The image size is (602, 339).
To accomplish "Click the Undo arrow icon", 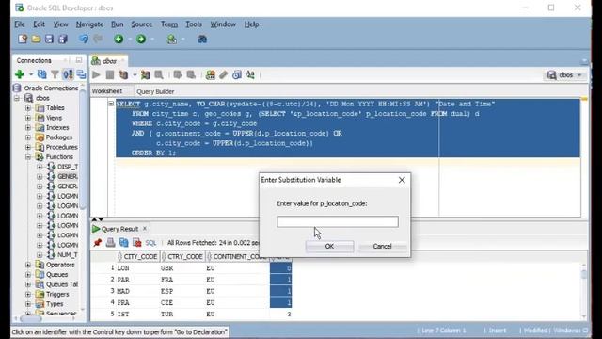I will click(84, 39).
